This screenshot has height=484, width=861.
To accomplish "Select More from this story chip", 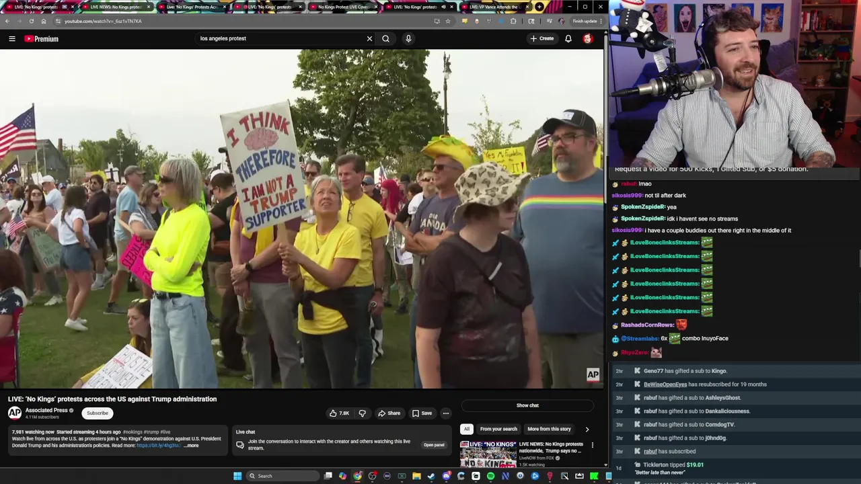I will coord(549,429).
